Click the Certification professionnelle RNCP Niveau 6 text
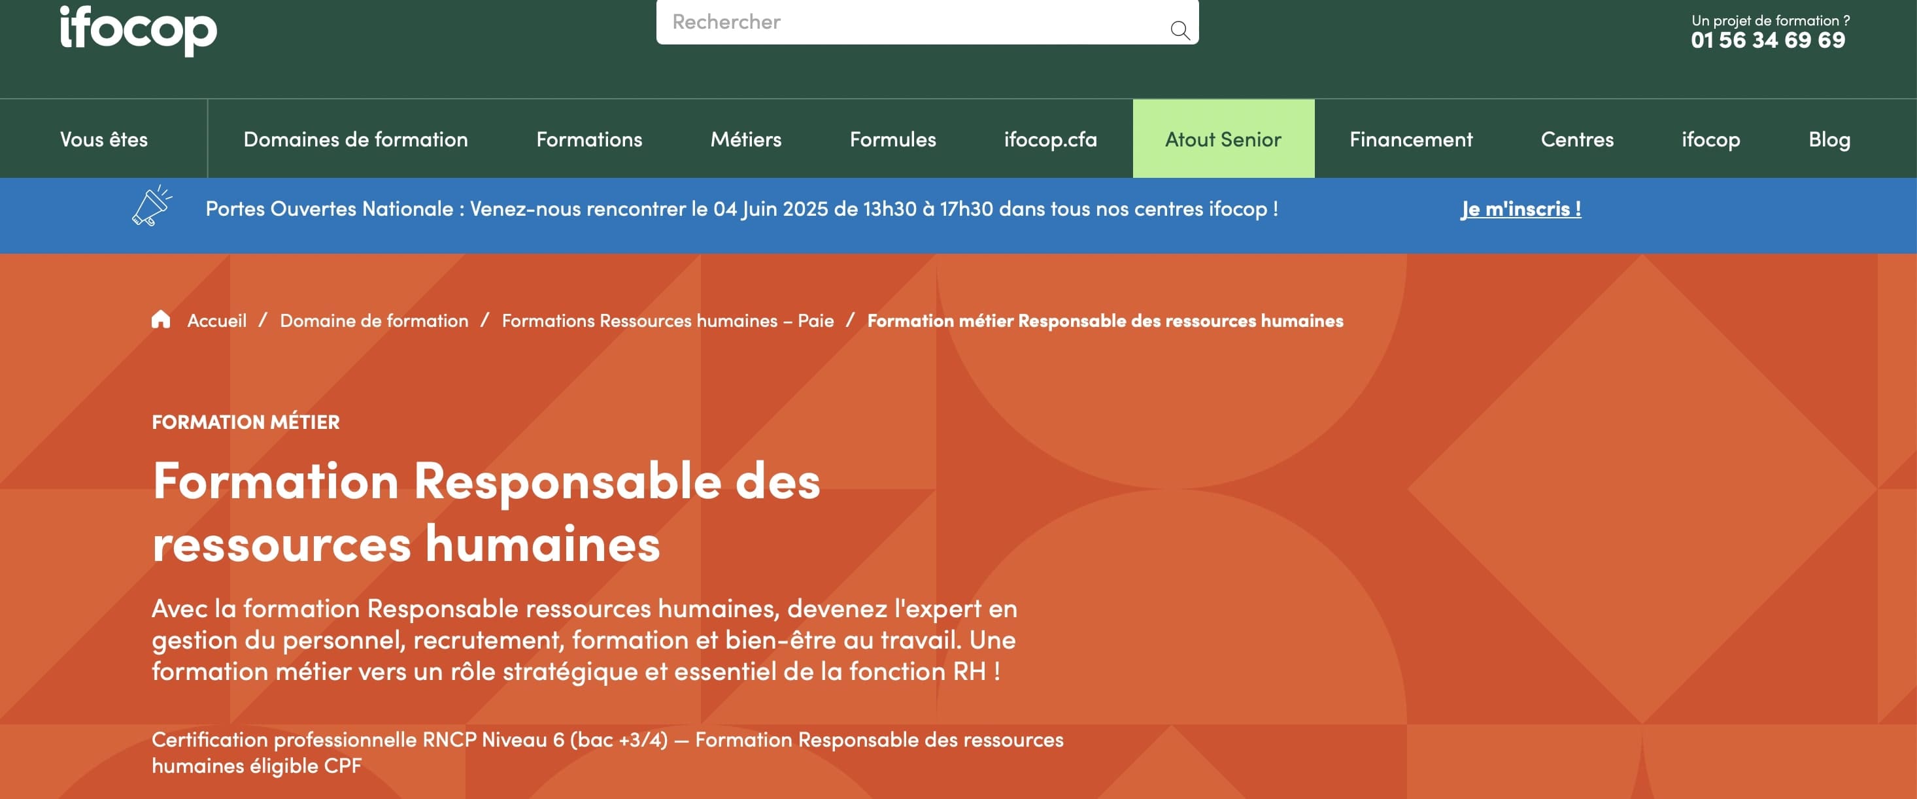1917x799 pixels. (x=607, y=752)
